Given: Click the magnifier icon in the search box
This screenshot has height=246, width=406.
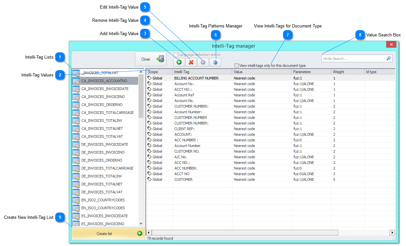Looking at the screenshot, I should click(389, 58).
